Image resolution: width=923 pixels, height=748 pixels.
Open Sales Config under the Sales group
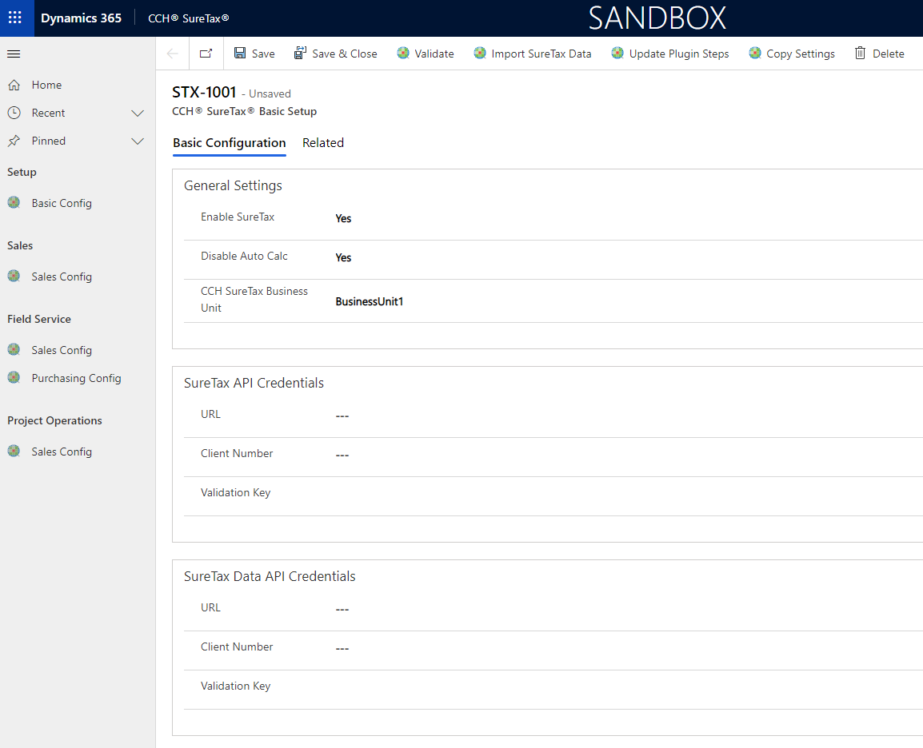[62, 277]
